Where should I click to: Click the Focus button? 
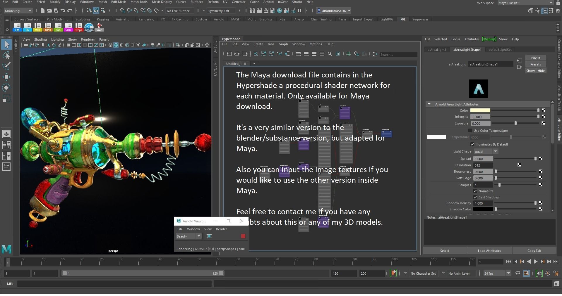[x=535, y=58]
